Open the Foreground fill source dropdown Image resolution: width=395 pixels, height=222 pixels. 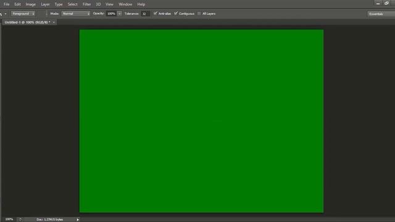coord(23,14)
